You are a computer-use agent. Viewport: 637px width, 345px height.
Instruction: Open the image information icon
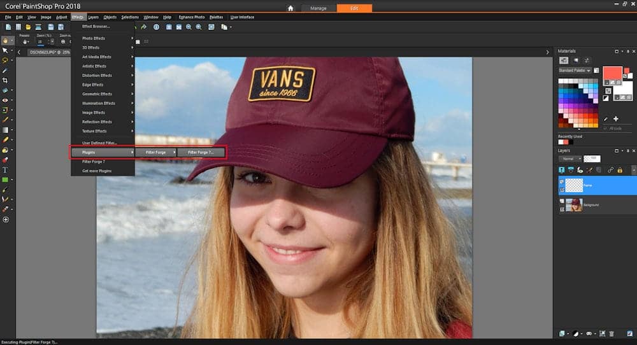pyautogui.click(x=157, y=27)
